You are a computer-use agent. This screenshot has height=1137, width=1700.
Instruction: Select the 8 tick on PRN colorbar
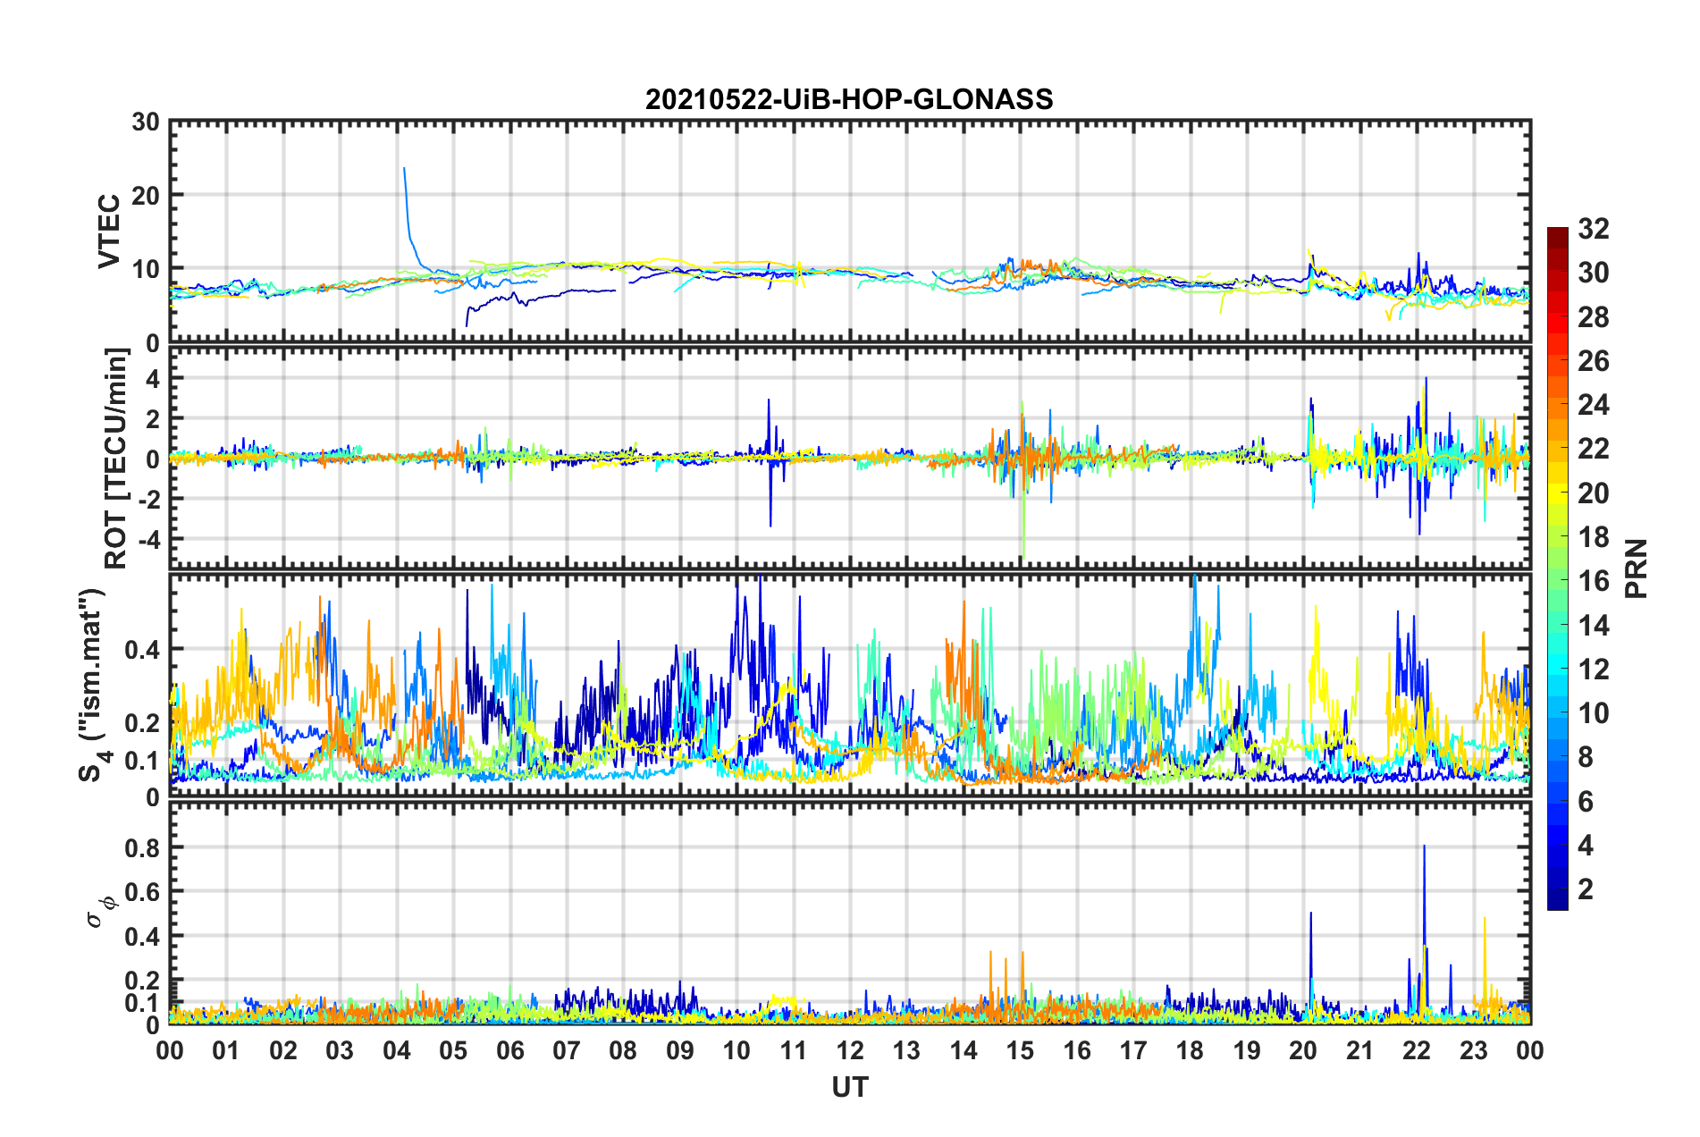[x=1586, y=757]
